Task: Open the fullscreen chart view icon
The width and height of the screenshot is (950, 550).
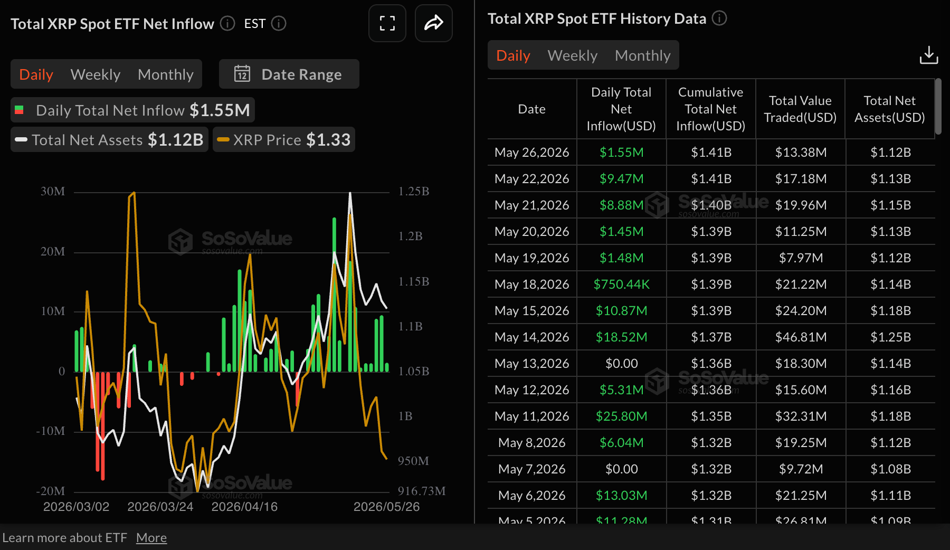Action: 387,23
